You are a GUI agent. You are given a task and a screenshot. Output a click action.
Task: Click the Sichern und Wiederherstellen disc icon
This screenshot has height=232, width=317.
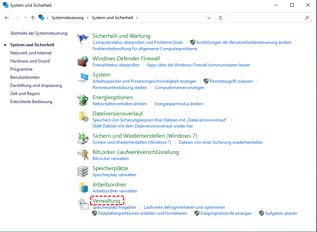83,138
